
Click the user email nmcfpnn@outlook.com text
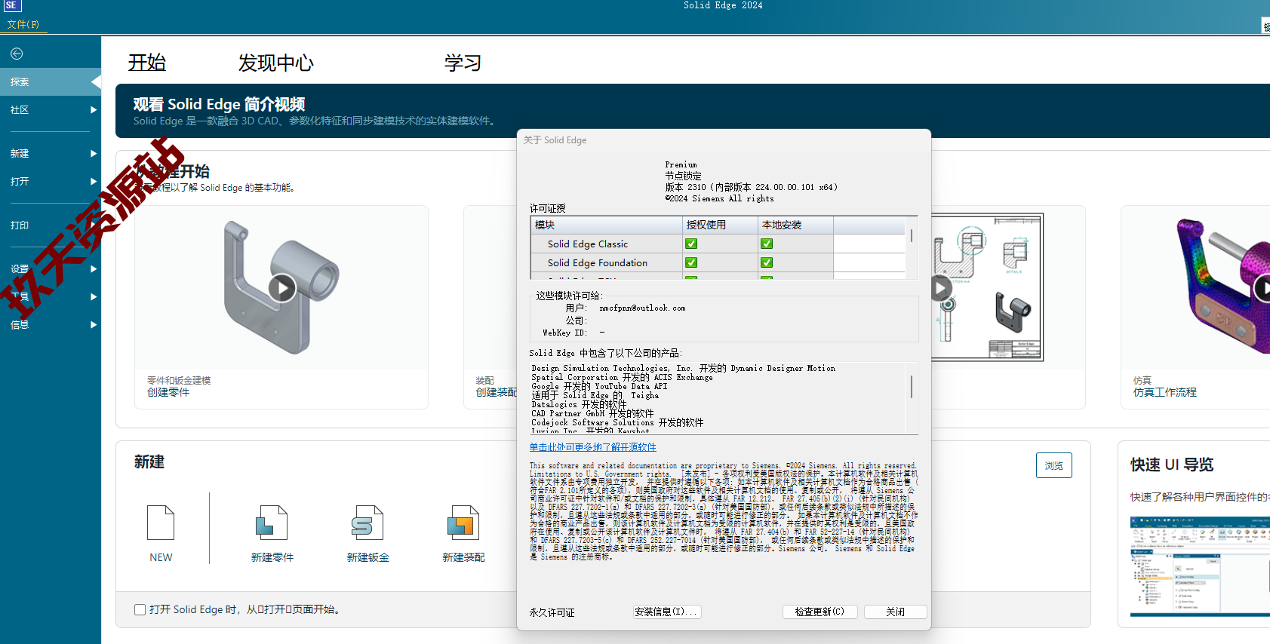tap(642, 308)
